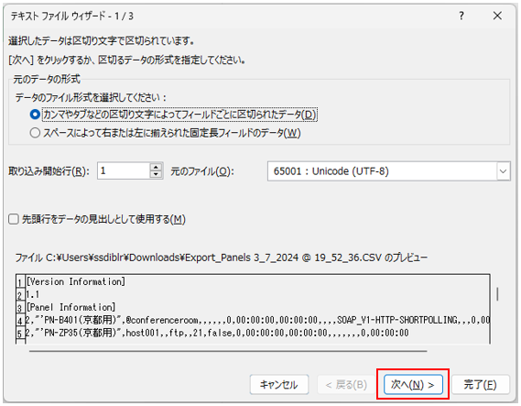This screenshot has width=521, height=406.
Task: Enable the first-row-as-headers checkbox (M)
Action: [x=14, y=219]
